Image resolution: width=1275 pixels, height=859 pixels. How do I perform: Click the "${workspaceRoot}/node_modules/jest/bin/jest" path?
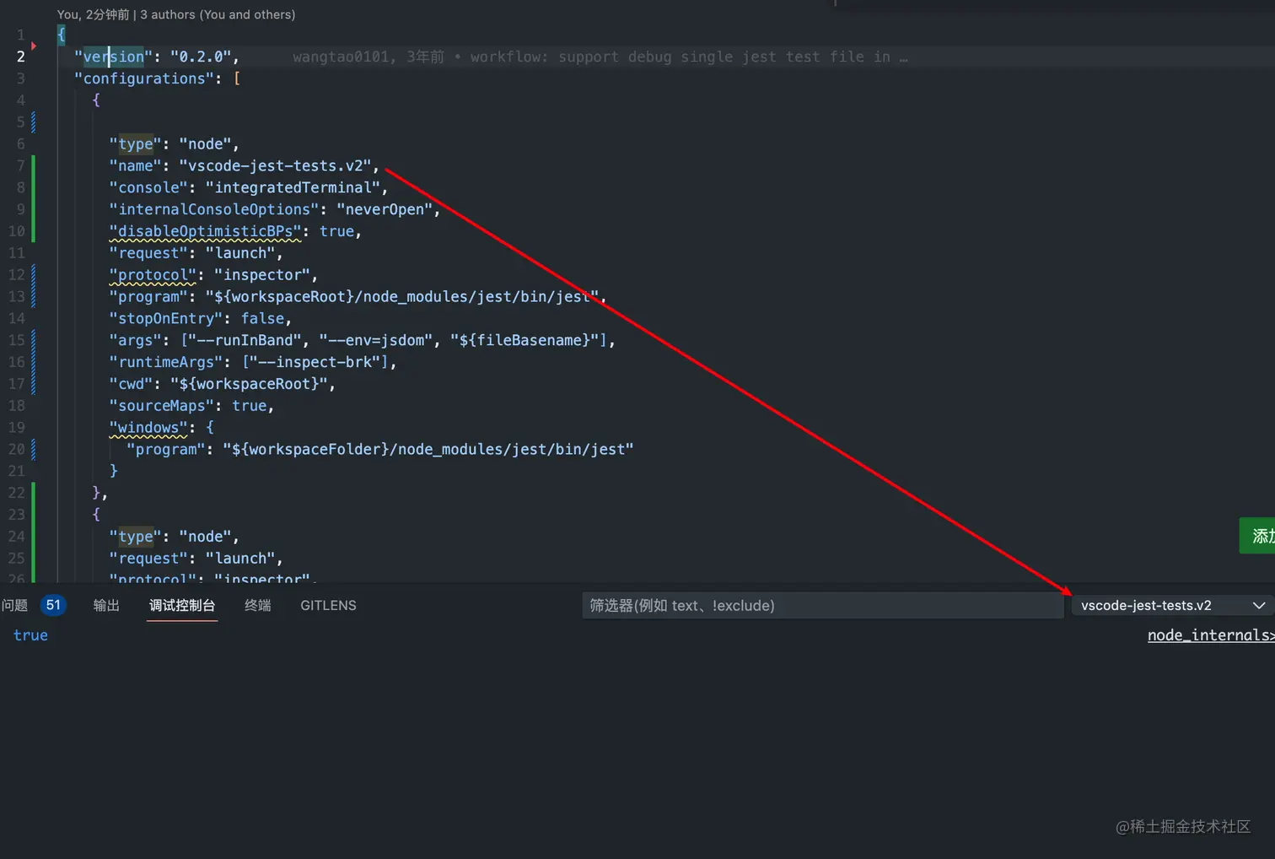402,296
